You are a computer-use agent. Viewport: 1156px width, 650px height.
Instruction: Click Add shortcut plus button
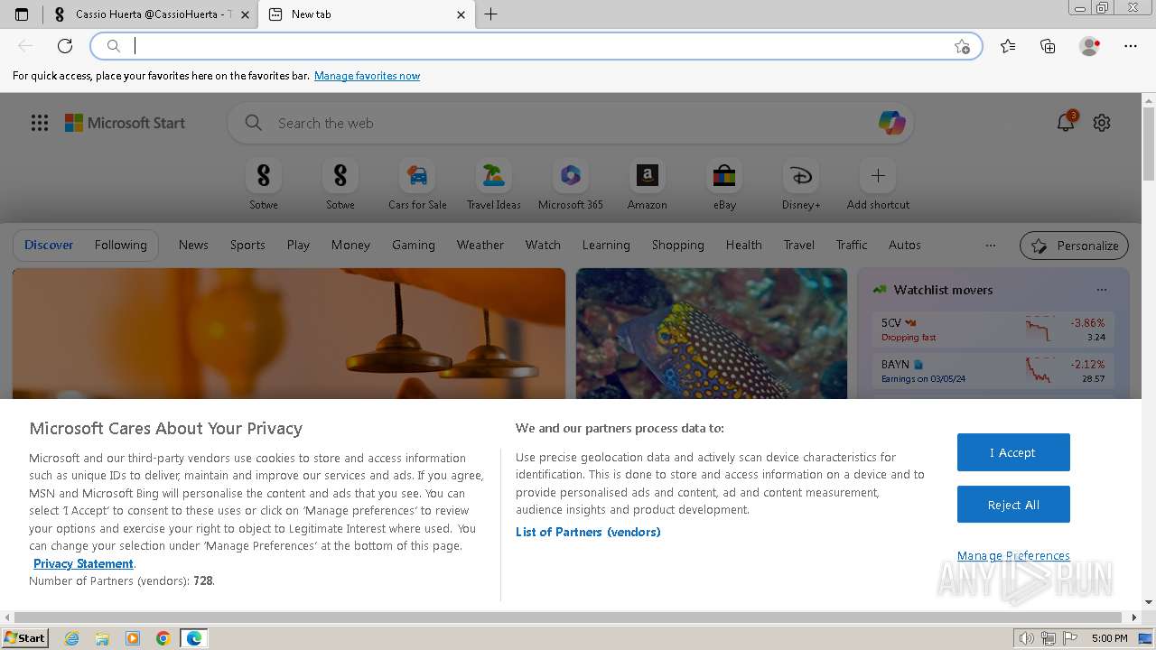[x=878, y=175]
